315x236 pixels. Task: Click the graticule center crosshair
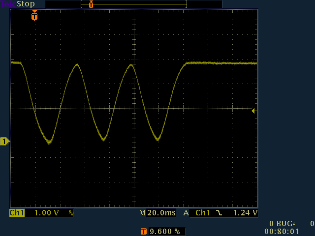point(134,108)
